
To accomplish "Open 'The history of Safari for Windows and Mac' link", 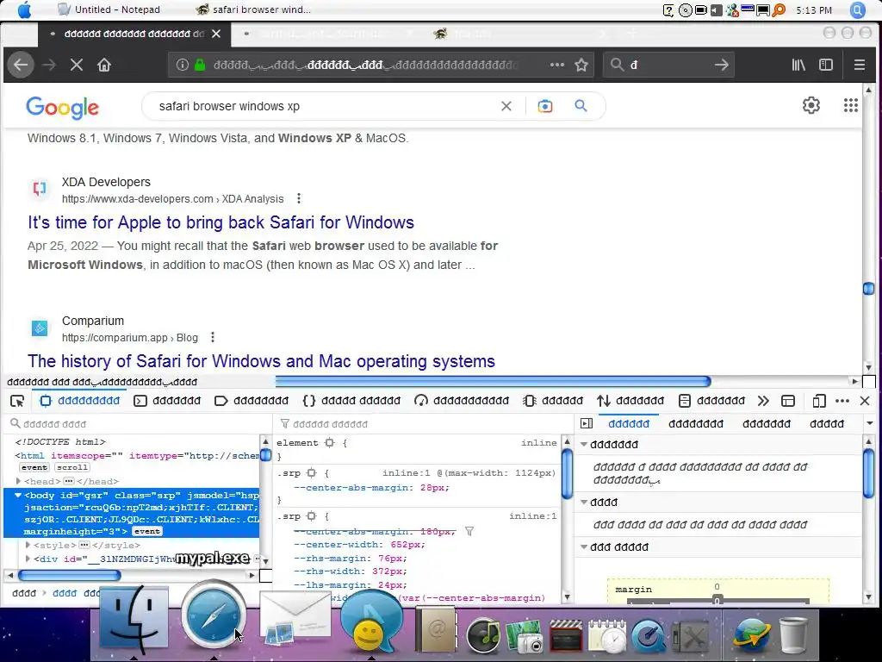I will tap(262, 361).
